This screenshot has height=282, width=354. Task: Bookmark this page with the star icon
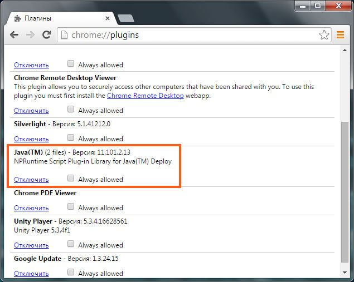324,35
